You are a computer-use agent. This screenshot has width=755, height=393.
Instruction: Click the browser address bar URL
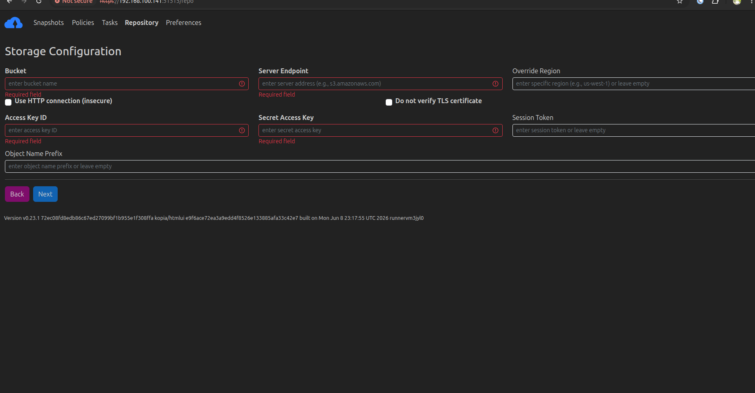(146, 2)
